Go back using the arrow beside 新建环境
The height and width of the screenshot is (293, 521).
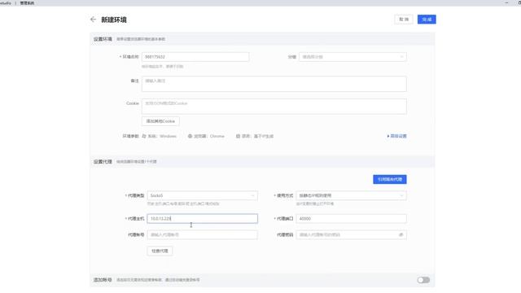pyautogui.click(x=93, y=20)
